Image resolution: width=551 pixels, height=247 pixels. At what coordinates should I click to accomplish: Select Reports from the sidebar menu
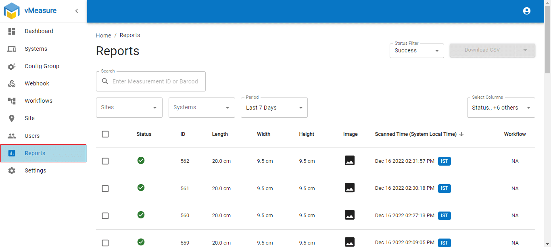[x=35, y=153]
